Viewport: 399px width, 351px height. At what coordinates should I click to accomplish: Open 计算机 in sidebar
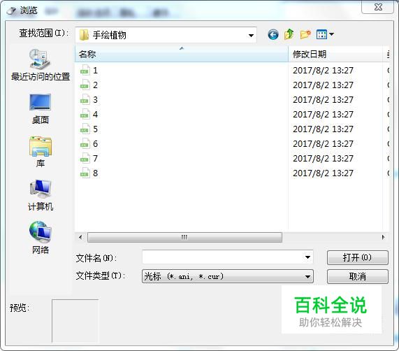point(41,196)
